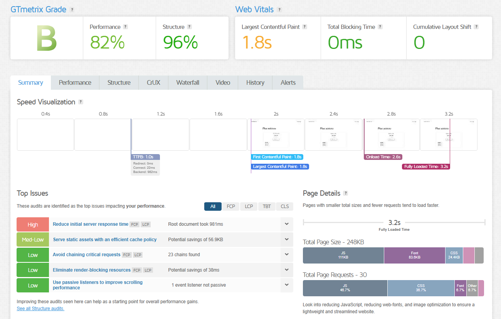Image resolution: width=501 pixels, height=319 pixels.
Task: Open Speed Visualization help icon
Action: pyautogui.click(x=81, y=102)
